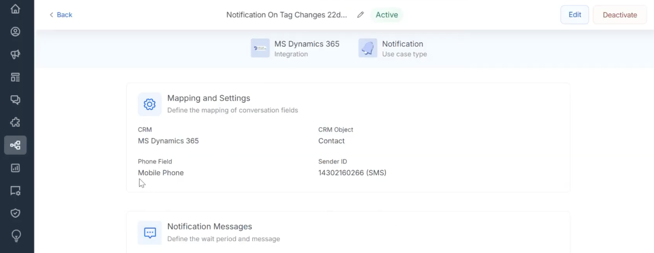Click the pencil icon to rename notification
This screenshot has height=253, width=654.
360,15
